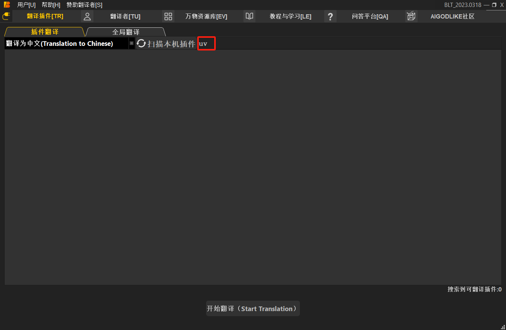Open the 教程与学习[LE] section

pyautogui.click(x=291, y=16)
